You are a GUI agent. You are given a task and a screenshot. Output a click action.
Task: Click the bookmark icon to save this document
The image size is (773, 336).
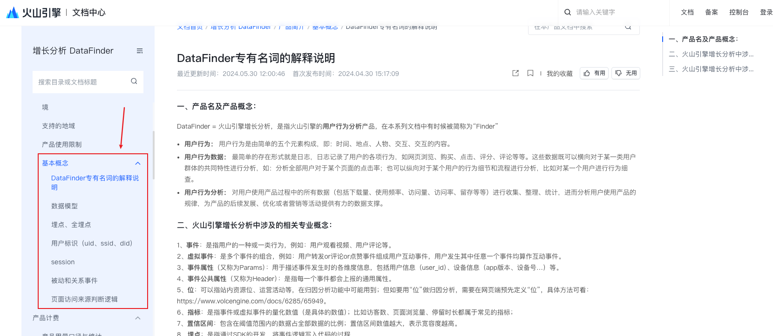(530, 73)
